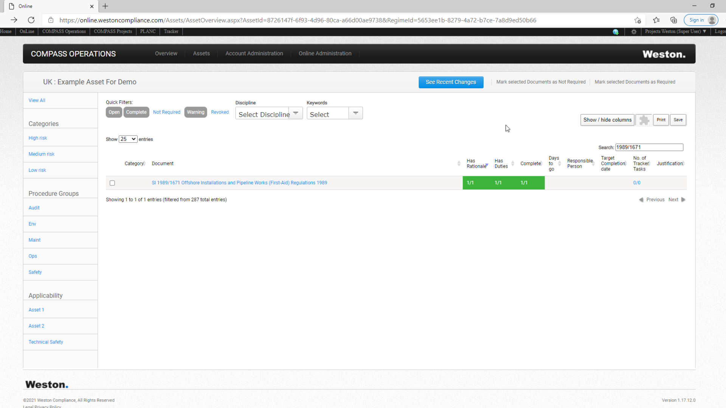Select the Audit procedure group
The width and height of the screenshot is (726, 408).
click(x=34, y=208)
